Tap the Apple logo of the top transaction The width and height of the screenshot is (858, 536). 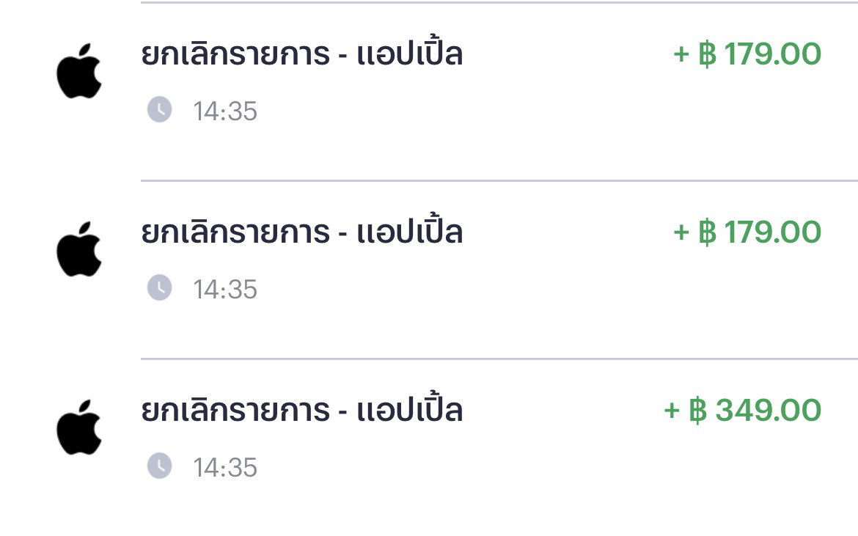[x=79, y=71]
